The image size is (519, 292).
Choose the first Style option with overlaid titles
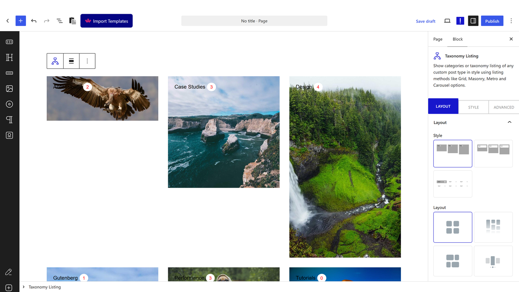[x=453, y=154]
